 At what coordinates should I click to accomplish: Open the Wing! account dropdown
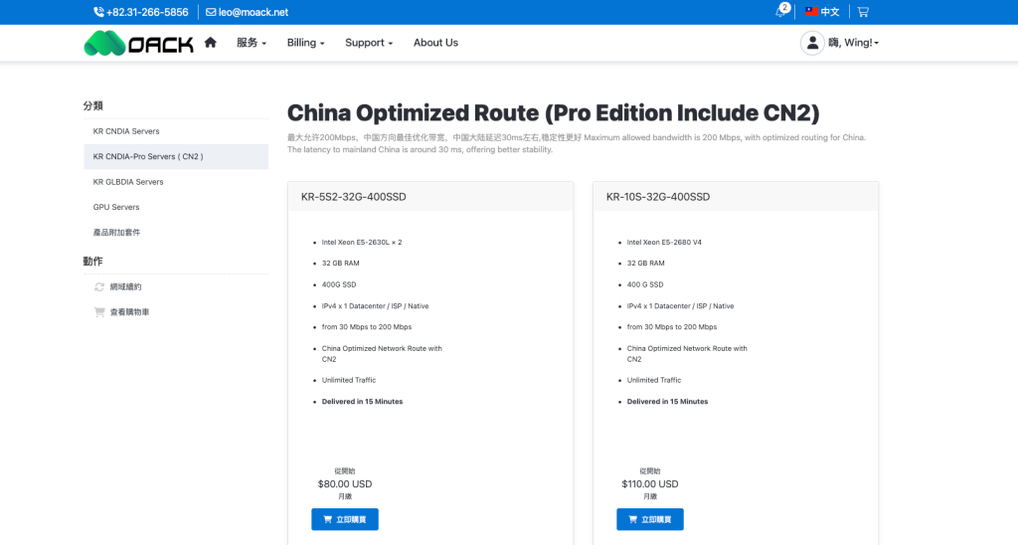(853, 42)
